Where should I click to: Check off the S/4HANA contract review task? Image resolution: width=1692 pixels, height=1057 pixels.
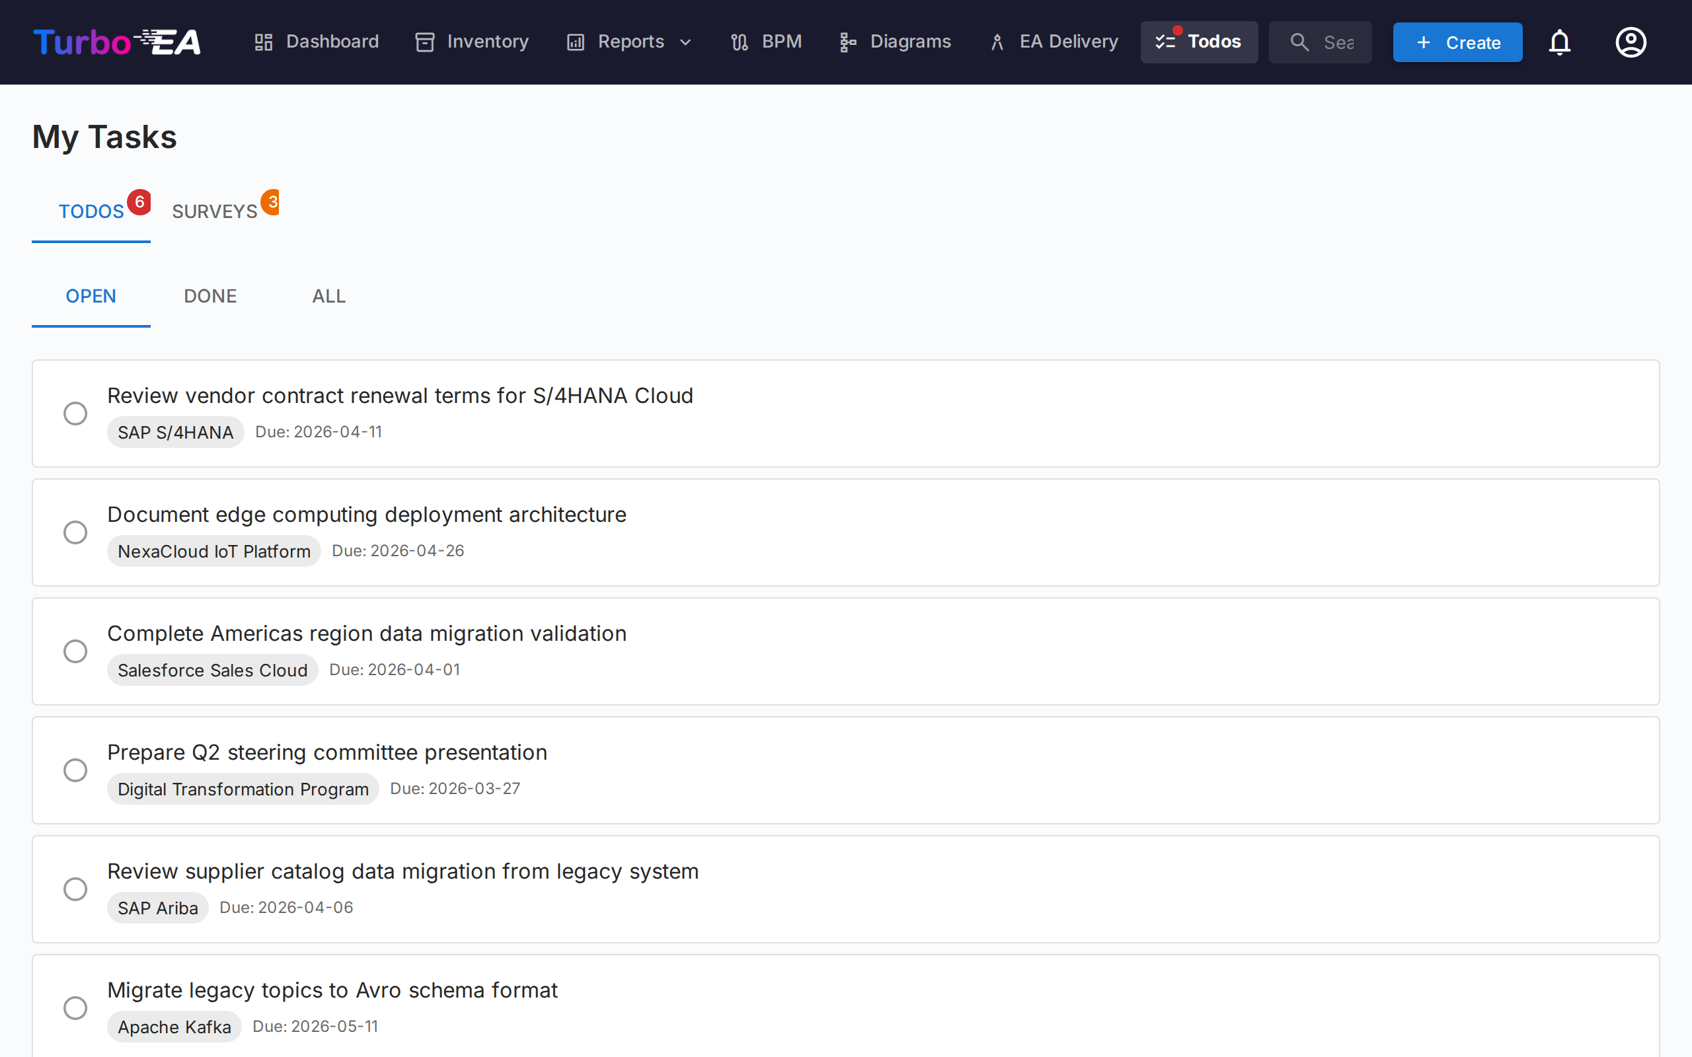point(75,413)
